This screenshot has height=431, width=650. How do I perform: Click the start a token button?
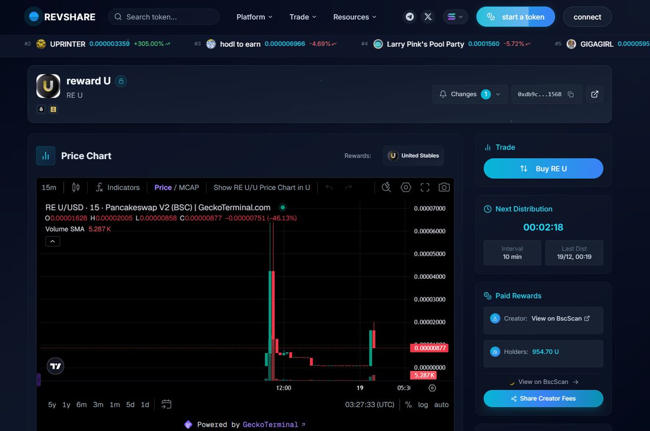pos(516,17)
